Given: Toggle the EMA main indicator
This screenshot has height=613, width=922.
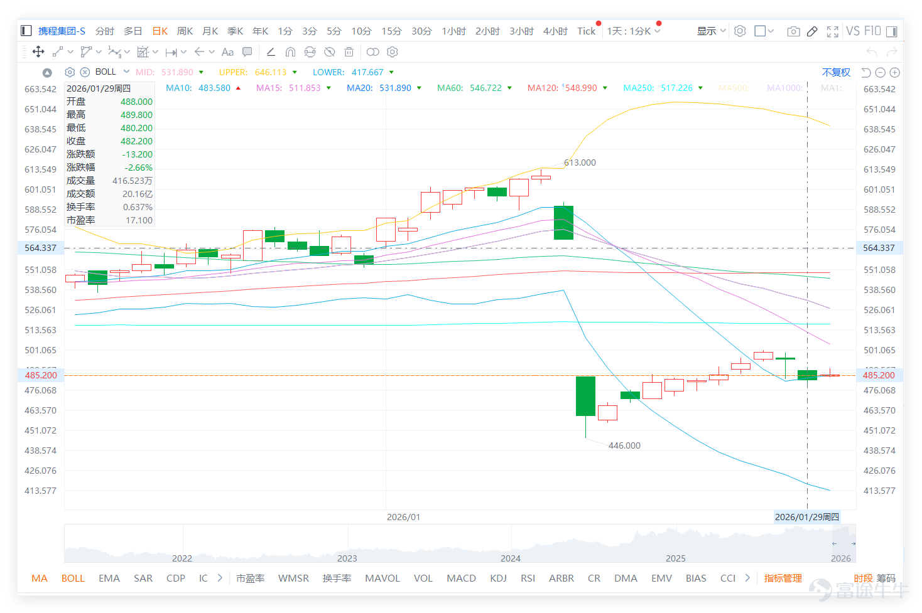Looking at the screenshot, I should click(109, 578).
